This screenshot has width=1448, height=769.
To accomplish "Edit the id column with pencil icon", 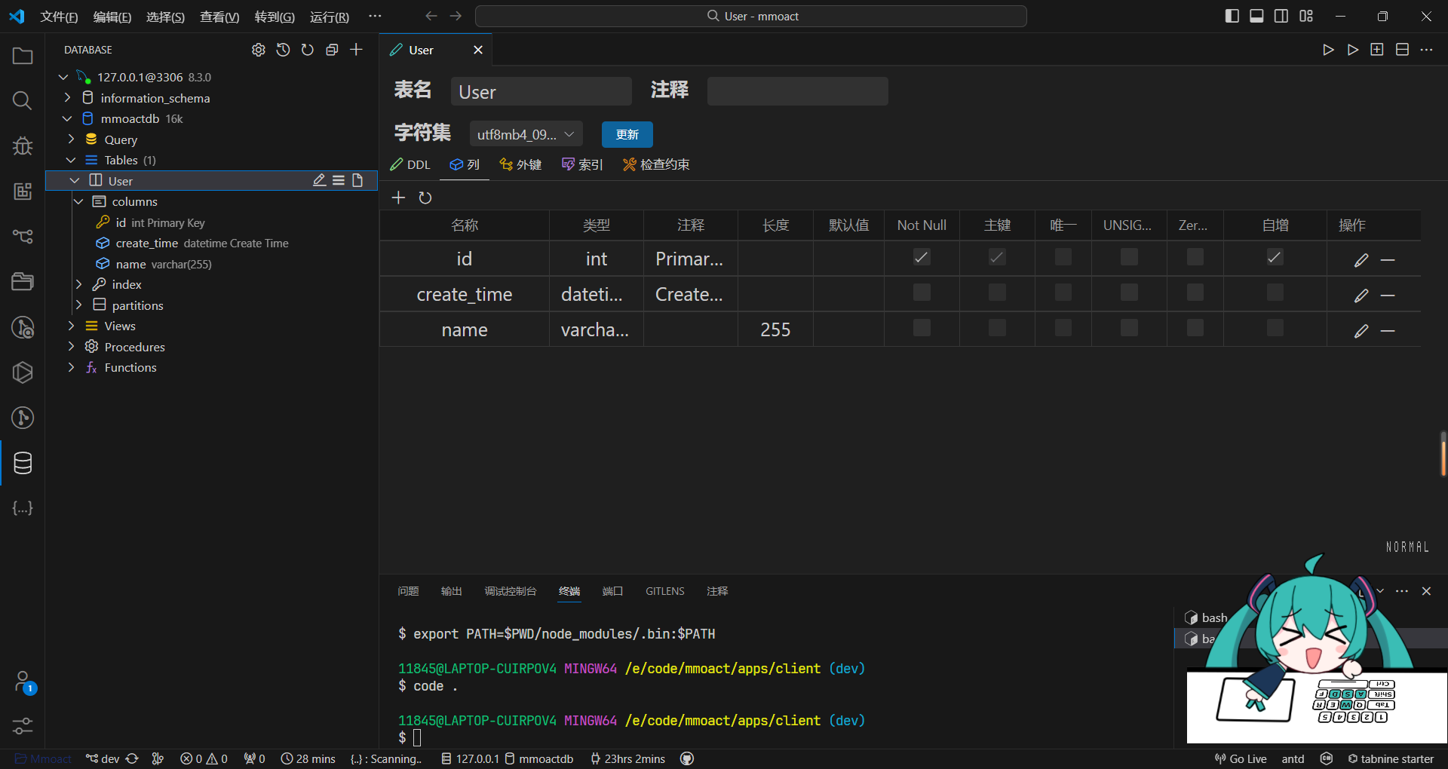I will (x=1361, y=260).
